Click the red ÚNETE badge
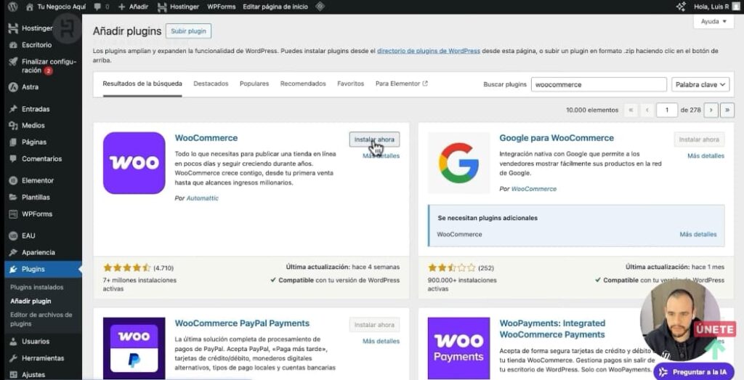 click(x=715, y=328)
